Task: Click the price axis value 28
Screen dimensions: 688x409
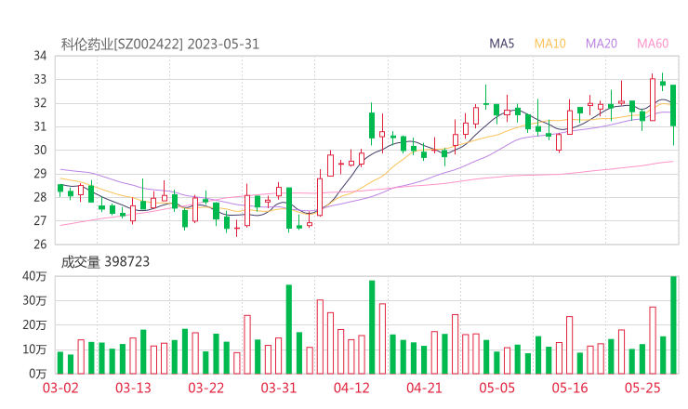Action: [x=40, y=197]
